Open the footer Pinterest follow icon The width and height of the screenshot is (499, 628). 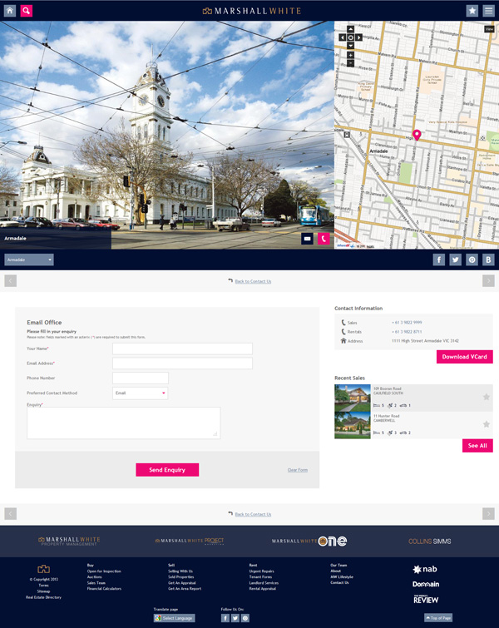pyautogui.click(x=245, y=618)
